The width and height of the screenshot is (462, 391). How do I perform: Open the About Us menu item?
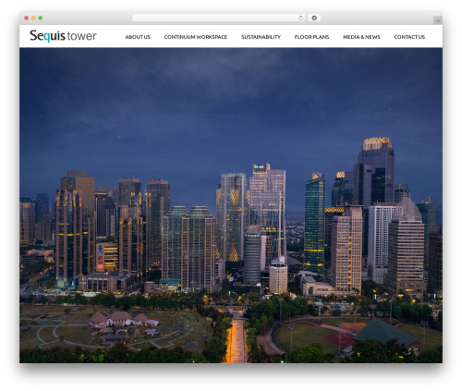(138, 37)
